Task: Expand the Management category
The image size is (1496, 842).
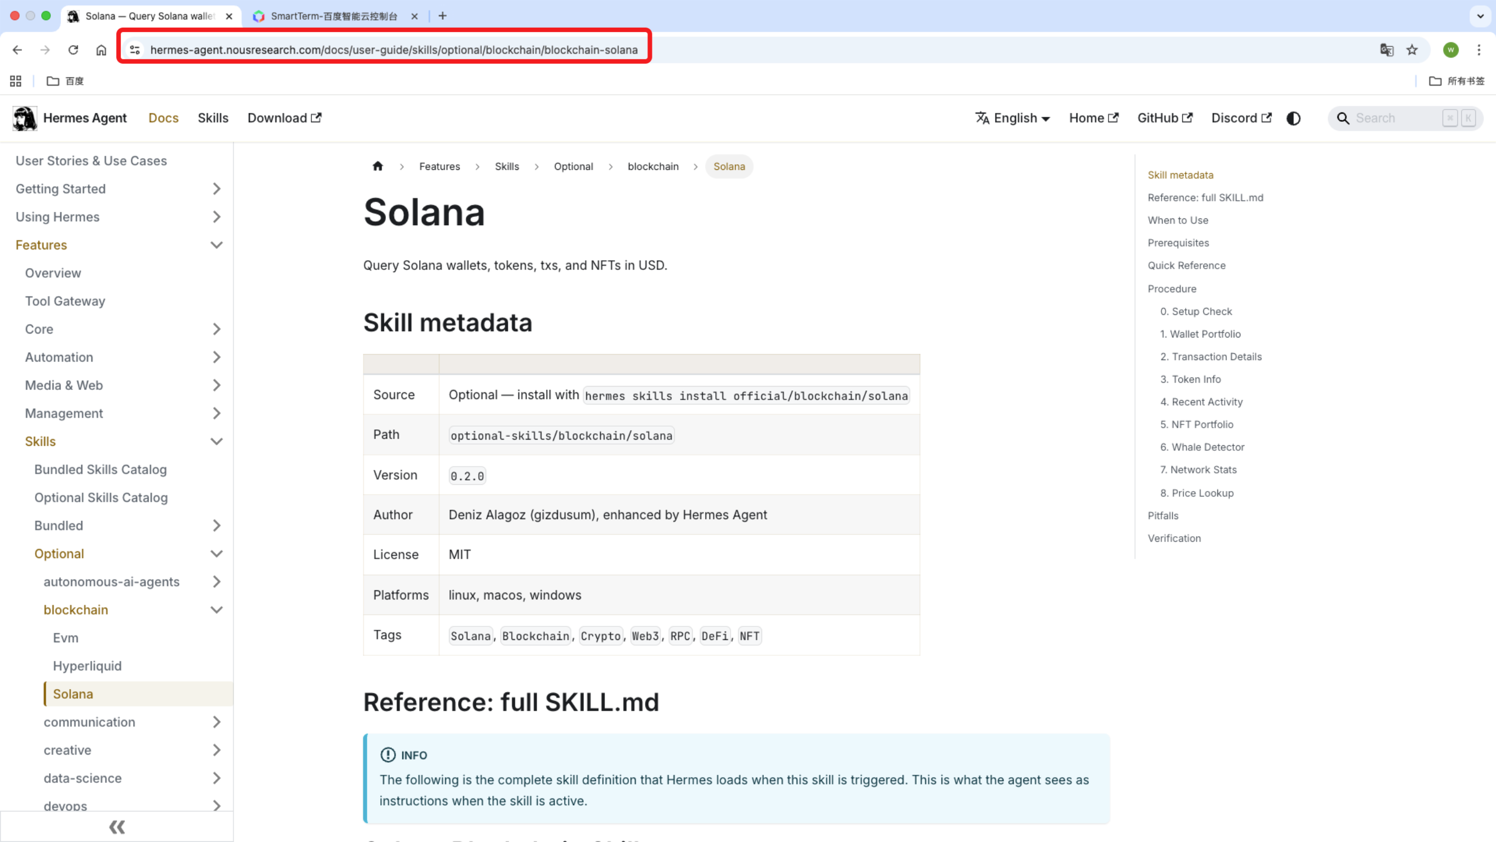Action: pos(217,413)
